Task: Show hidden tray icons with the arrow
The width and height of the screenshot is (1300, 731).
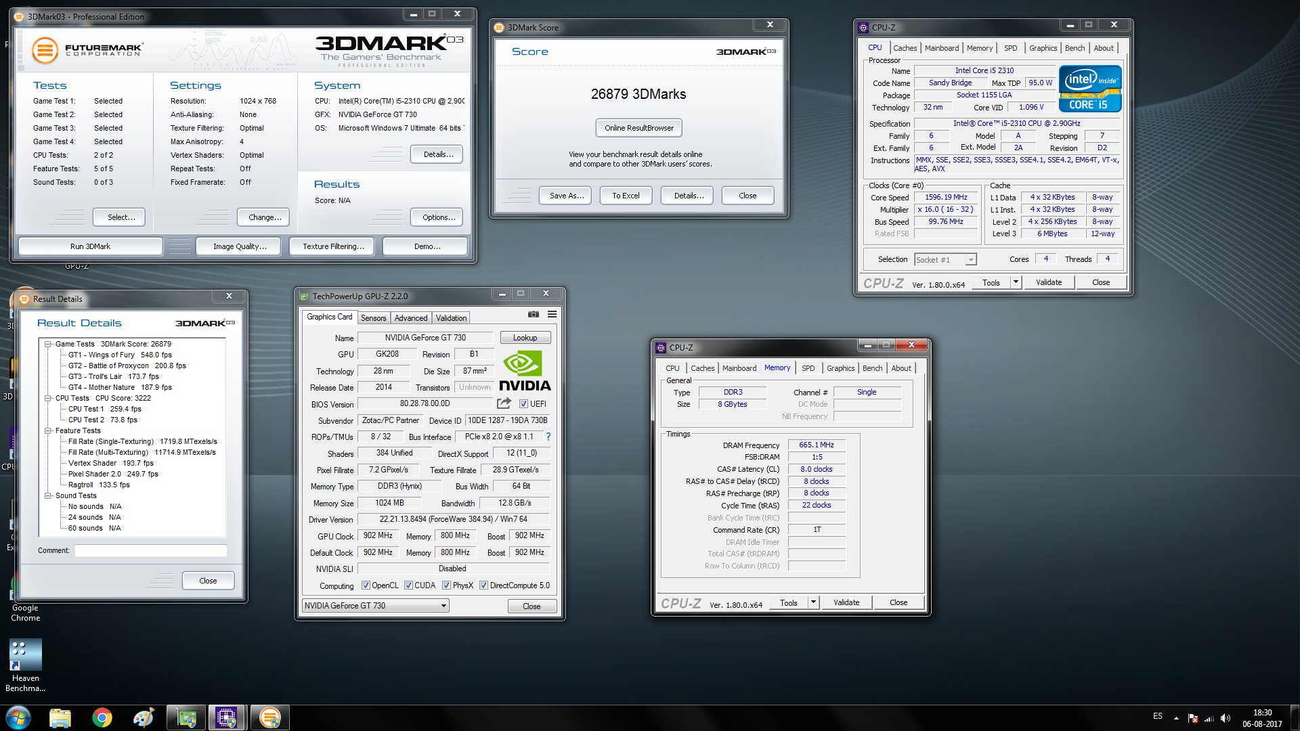Action: pyautogui.click(x=1176, y=718)
